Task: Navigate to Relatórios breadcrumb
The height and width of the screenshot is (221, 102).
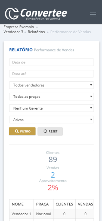Action: pyautogui.click(x=36, y=32)
